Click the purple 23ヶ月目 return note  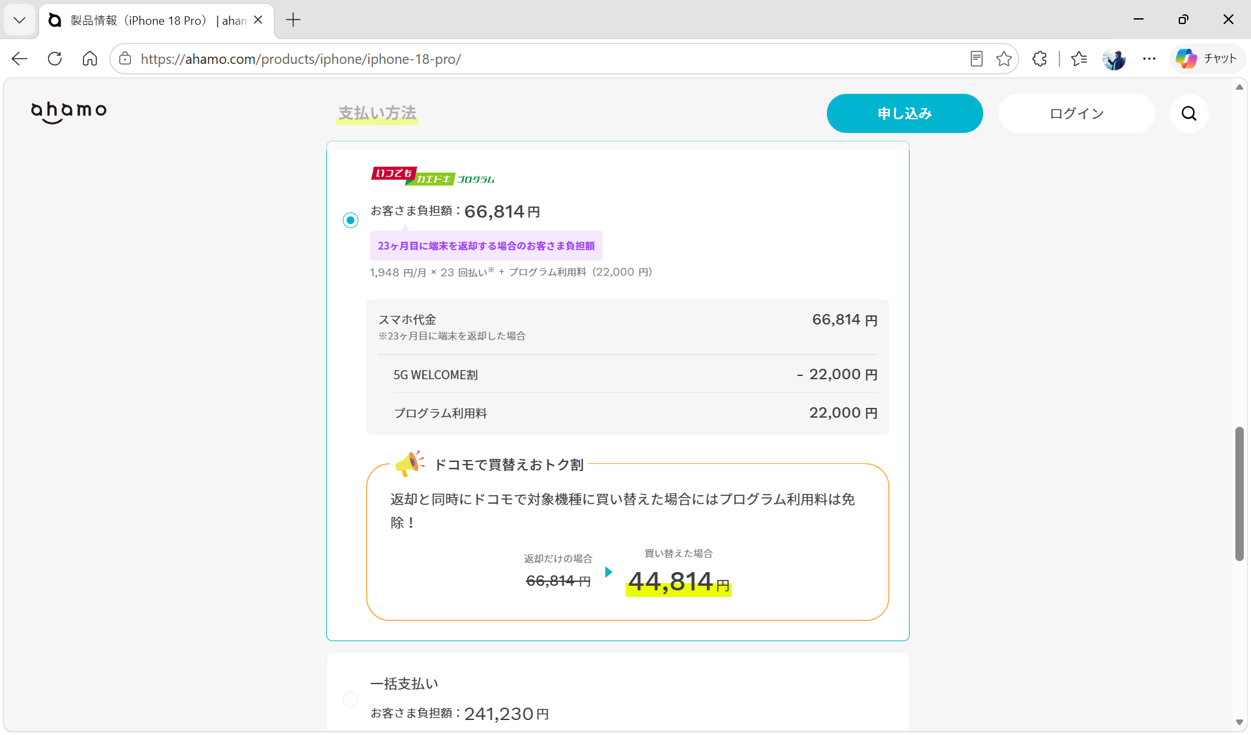click(486, 246)
